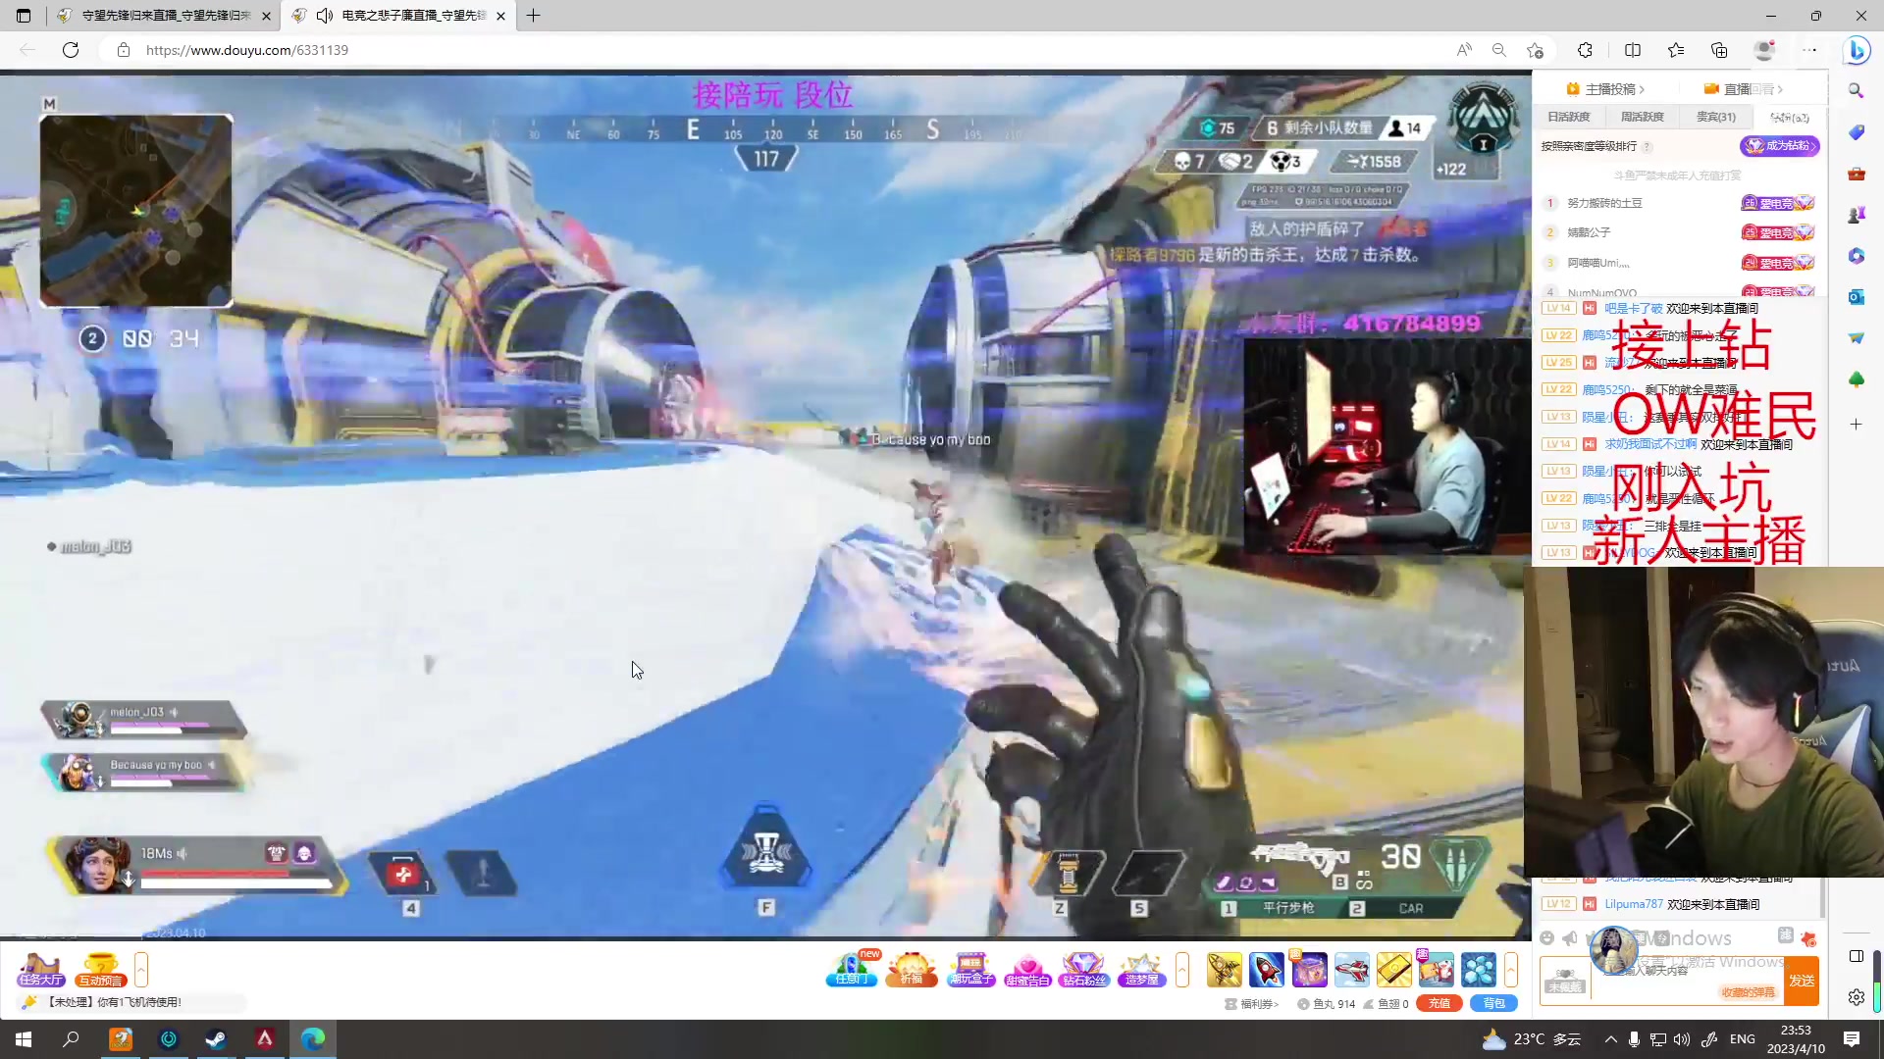Open the Edge sidebar search icon
The width and height of the screenshot is (1884, 1059).
click(1856, 90)
